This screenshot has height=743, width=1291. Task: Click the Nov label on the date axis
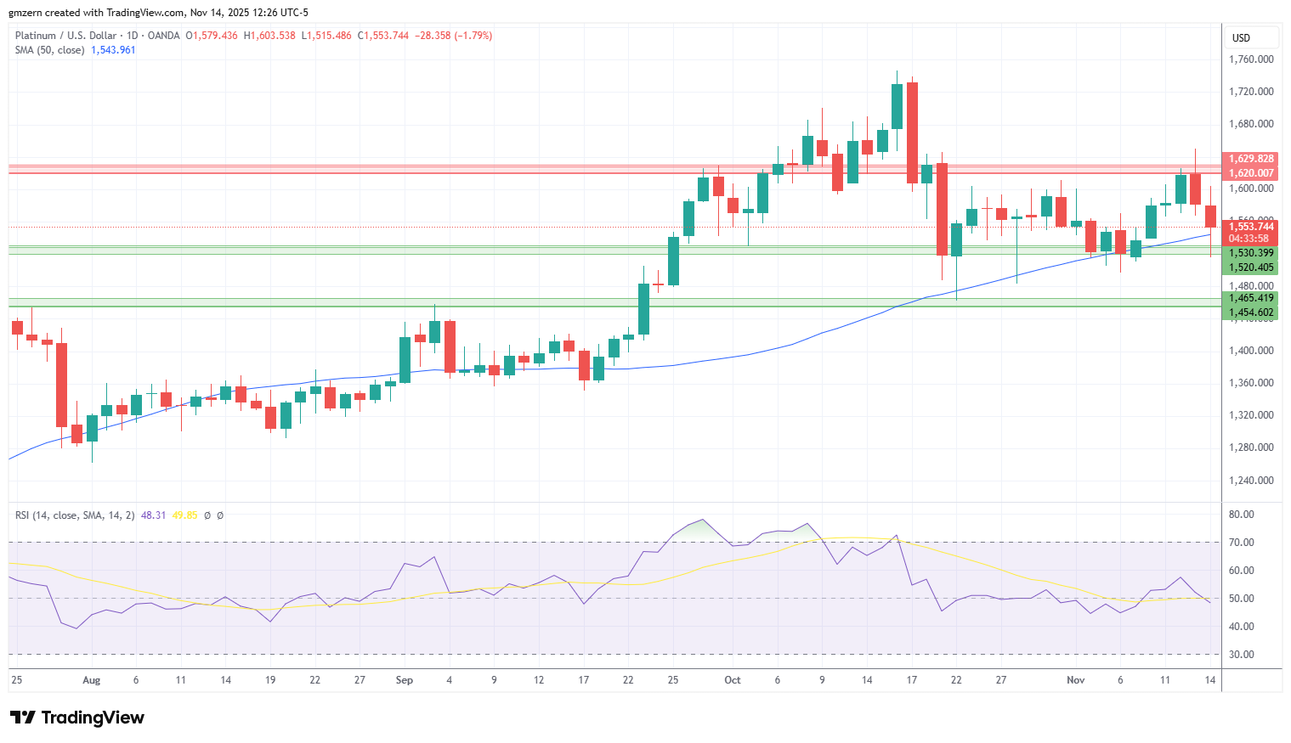pos(1076,680)
